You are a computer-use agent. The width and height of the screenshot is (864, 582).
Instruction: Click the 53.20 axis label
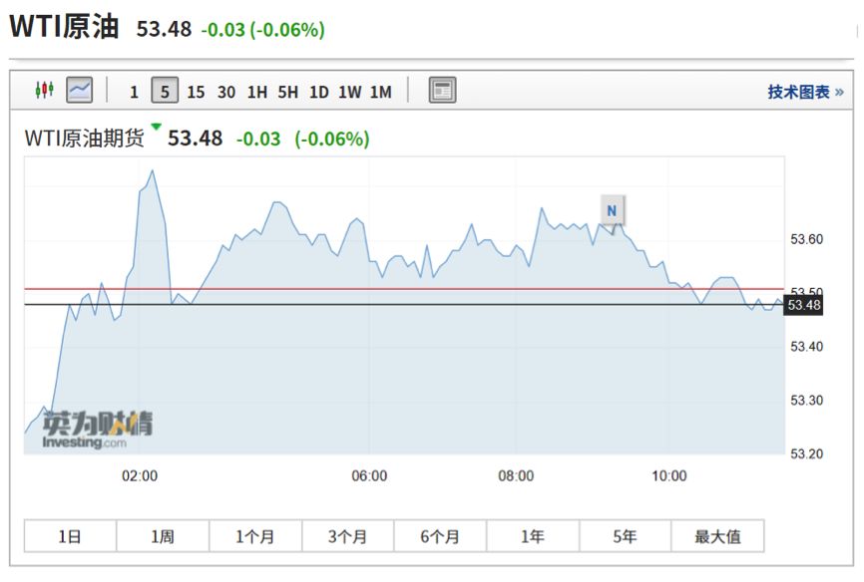click(806, 453)
